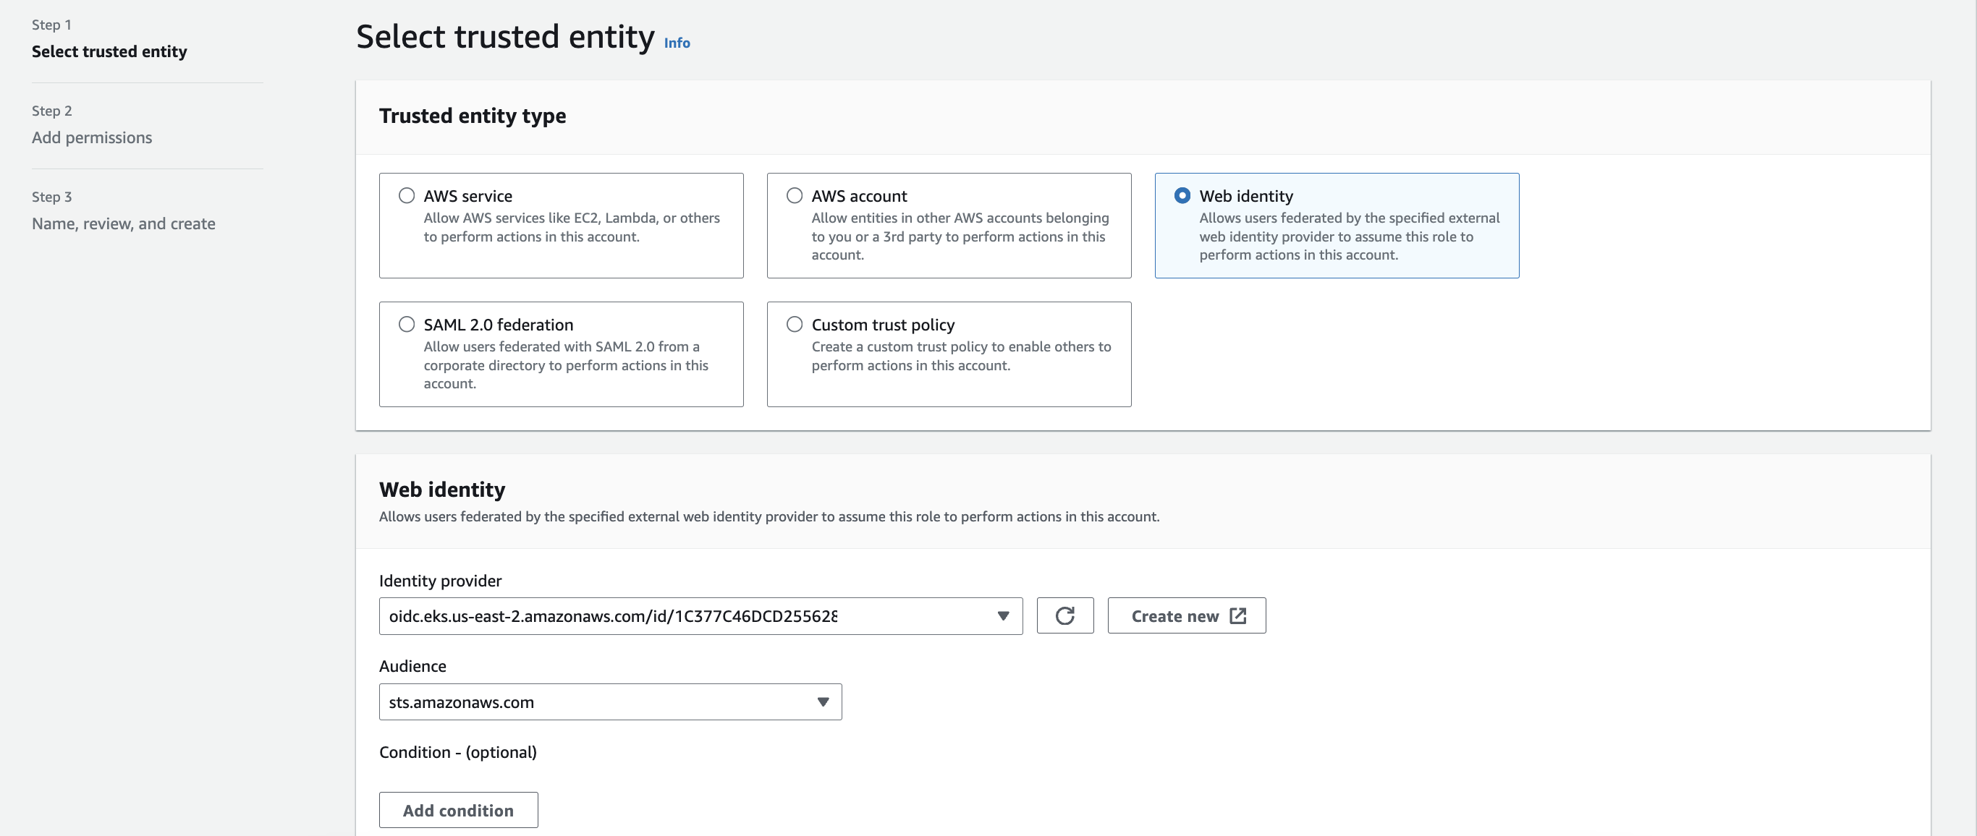Select the AWS service radio button
The height and width of the screenshot is (836, 1977).
[407, 195]
